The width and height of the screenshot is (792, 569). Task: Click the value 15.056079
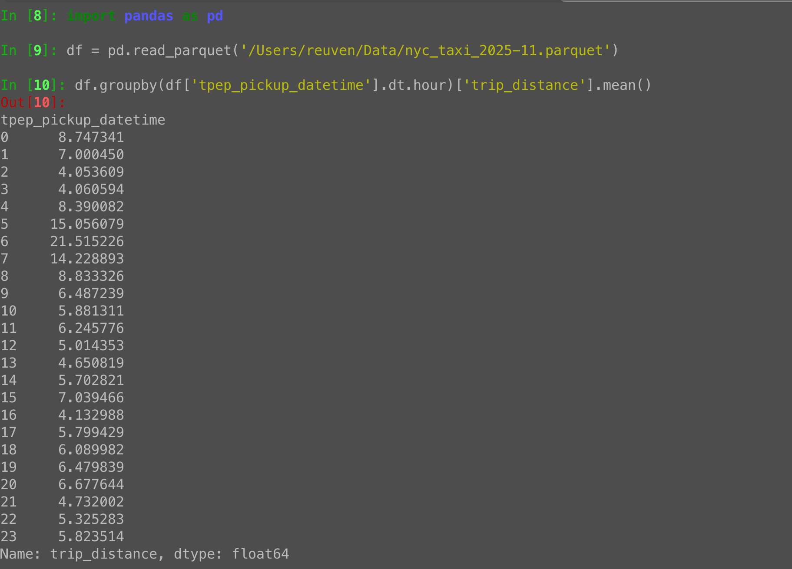click(87, 224)
